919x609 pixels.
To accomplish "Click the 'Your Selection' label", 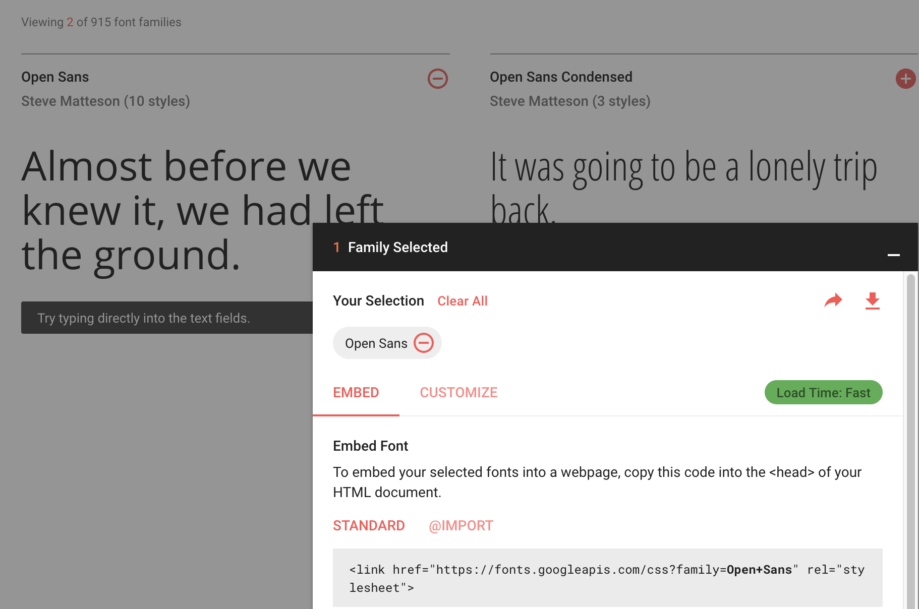I will click(x=378, y=301).
